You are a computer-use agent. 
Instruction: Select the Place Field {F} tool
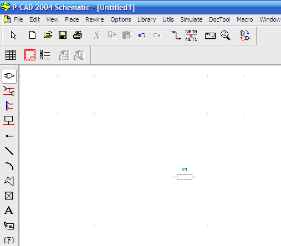point(9,240)
